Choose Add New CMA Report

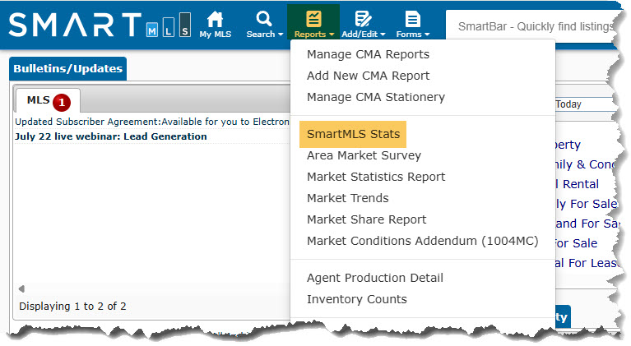[368, 76]
